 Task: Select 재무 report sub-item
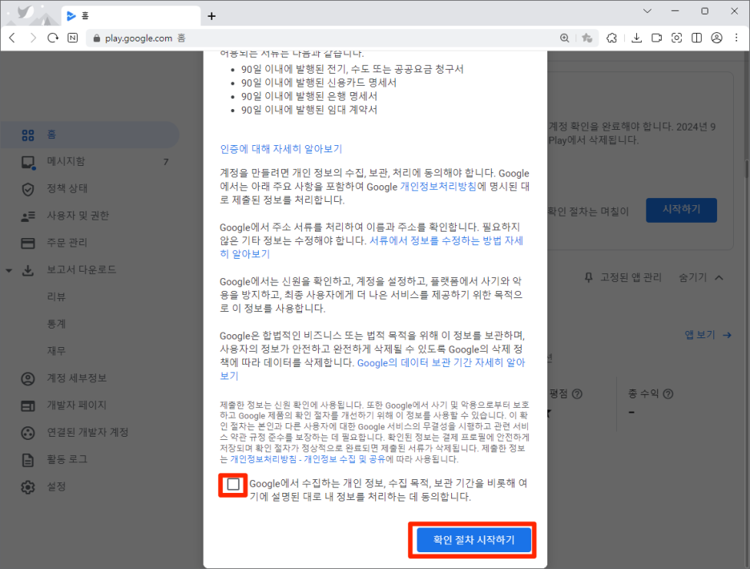point(56,351)
